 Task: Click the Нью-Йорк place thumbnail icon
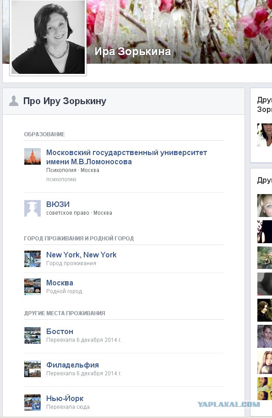coord(33,402)
